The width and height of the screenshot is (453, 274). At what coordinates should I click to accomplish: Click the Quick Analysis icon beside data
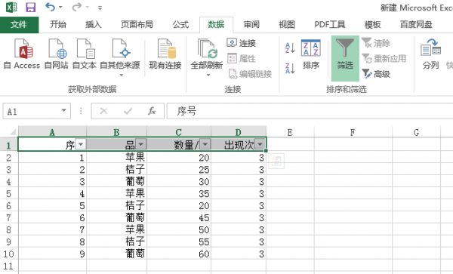[x=276, y=161]
